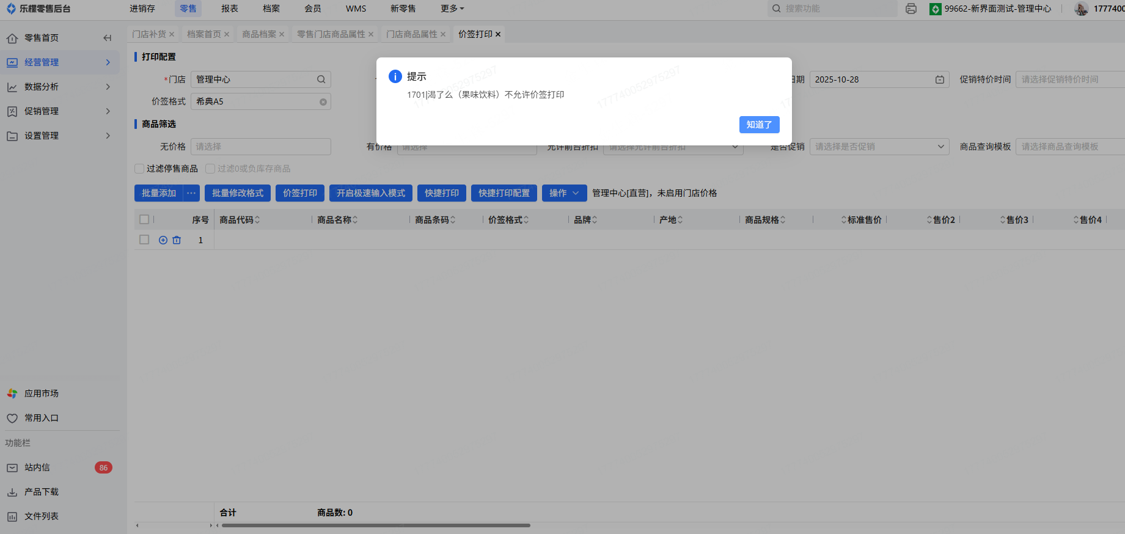Open 常用入口 heart icon entry
Viewport: 1125px width, 534px height.
[12, 419]
